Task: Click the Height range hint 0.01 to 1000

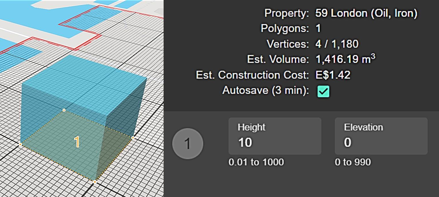Action: click(256, 162)
